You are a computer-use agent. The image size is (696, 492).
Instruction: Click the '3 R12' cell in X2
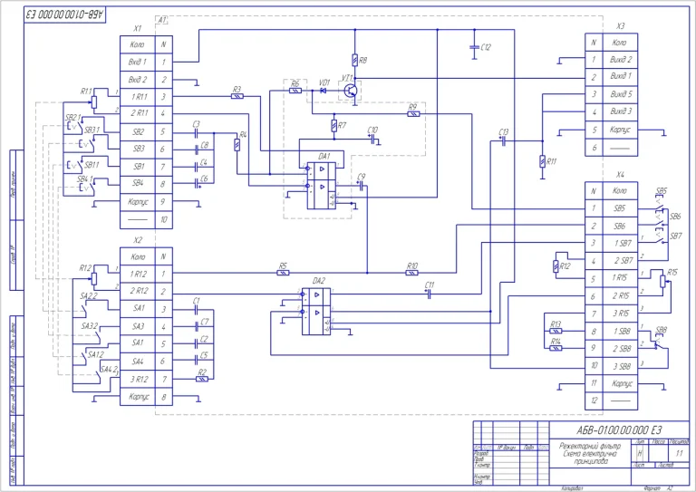click(138, 380)
